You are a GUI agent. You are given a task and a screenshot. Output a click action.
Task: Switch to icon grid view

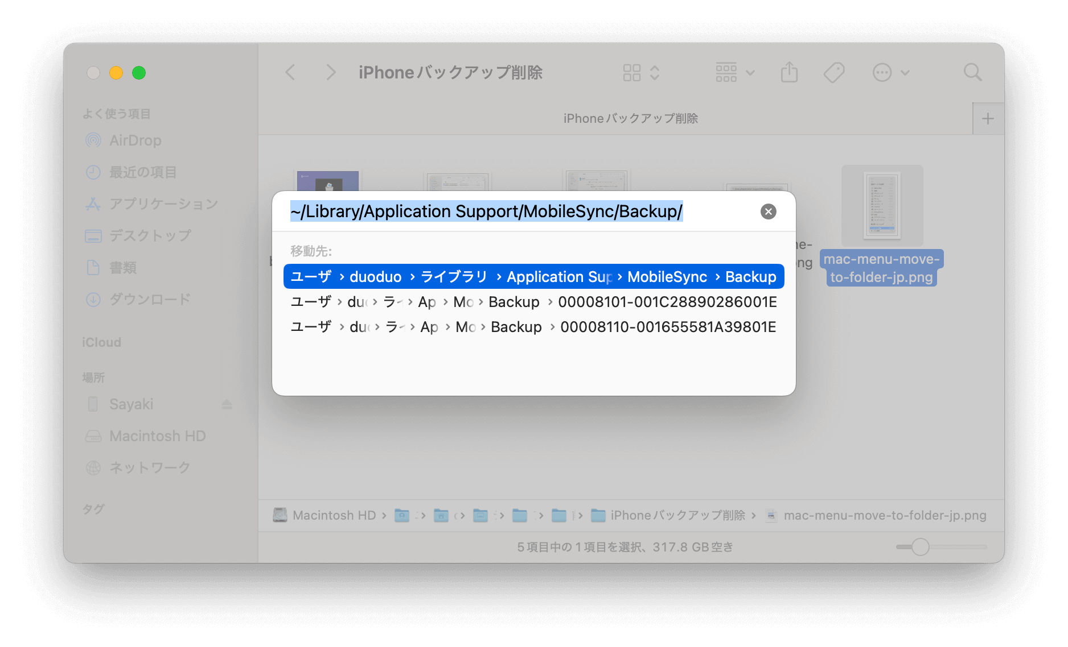(631, 73)
